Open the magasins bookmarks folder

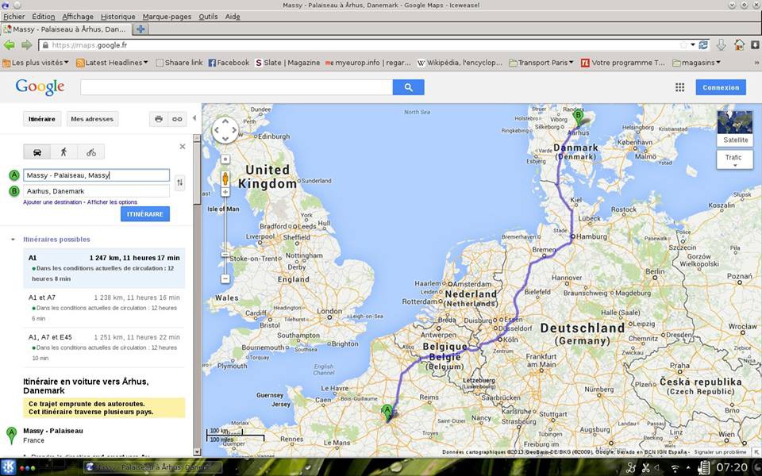click(x=696, y=63)
